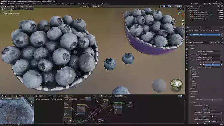This screenshot has height=126, width=224.
Task: Click the properties editor search field
Action: (x=205, y=27)
